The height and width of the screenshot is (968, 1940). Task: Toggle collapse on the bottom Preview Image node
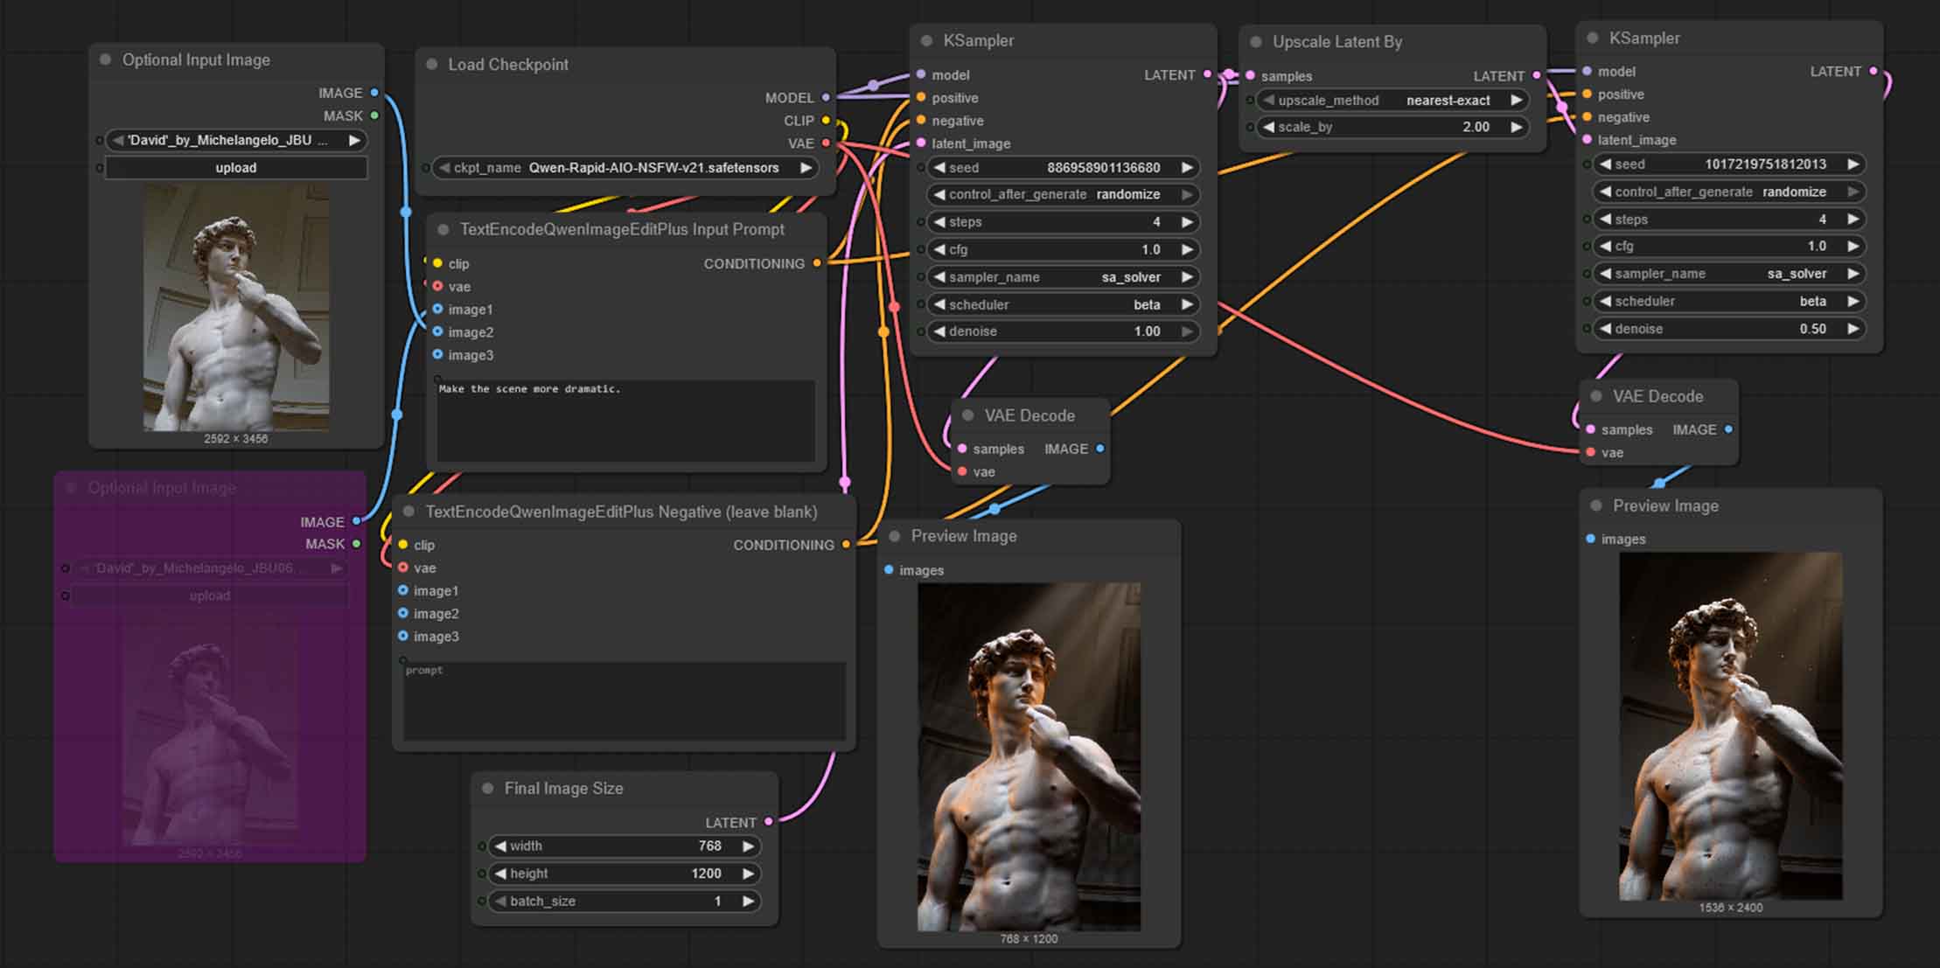893,536
